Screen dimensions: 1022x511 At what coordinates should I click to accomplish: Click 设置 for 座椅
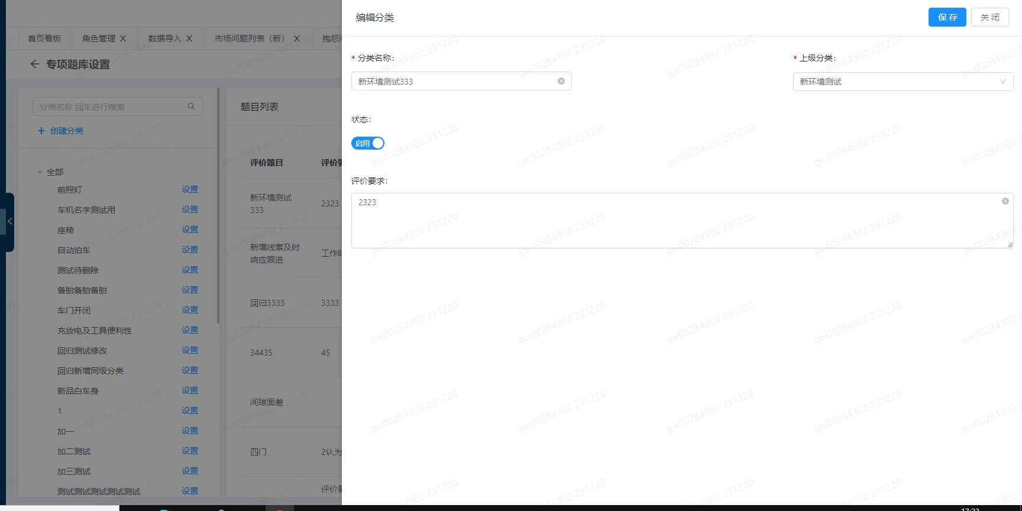190,229
